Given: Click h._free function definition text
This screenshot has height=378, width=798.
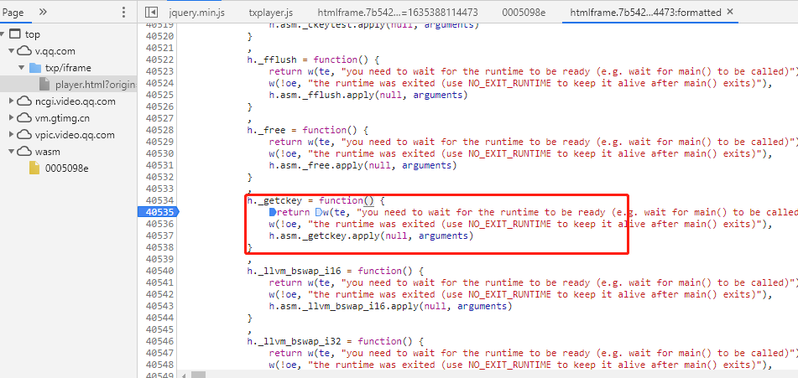Looking at the screenshot, I should pyautogui.click(x=307, y=130).
